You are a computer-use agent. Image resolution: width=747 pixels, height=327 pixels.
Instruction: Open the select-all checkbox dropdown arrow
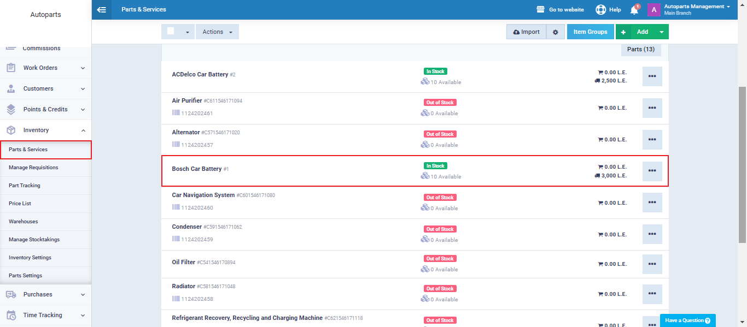coord(188,32)
